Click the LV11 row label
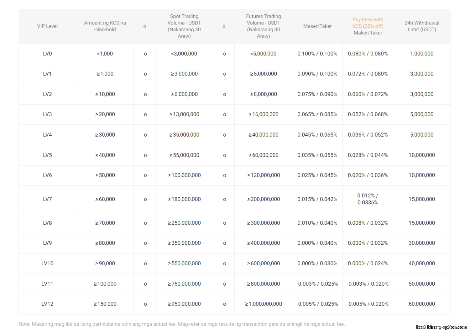The width and height of the screenshot is (470, 333). [47, 284]
